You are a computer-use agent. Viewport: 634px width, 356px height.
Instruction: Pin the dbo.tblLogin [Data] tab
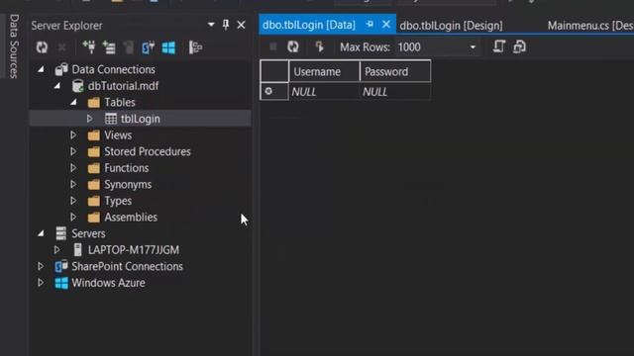(x=370, y=24)
